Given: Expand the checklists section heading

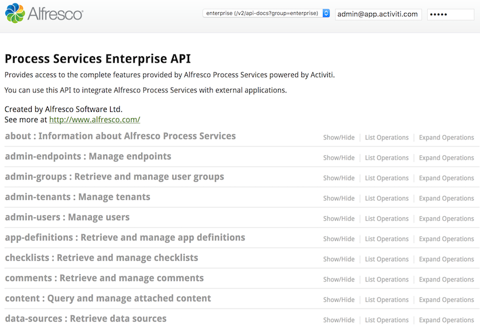Looking at the screenshot, I should [x=102, y=258].
